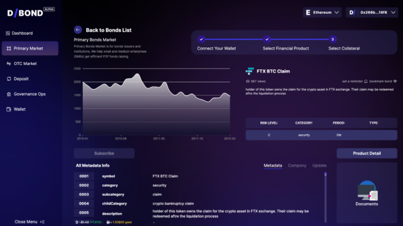Screen dimensions: 403x226
Task: Click Back to Bonds List
Action: click(x=109, y=30)
